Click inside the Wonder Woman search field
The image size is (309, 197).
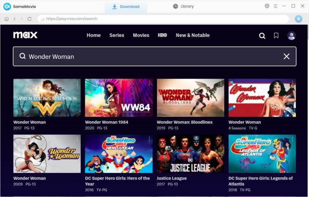point(154,56)
